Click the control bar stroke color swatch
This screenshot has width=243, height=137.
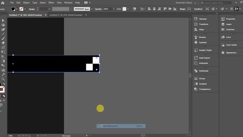(21, 9)
